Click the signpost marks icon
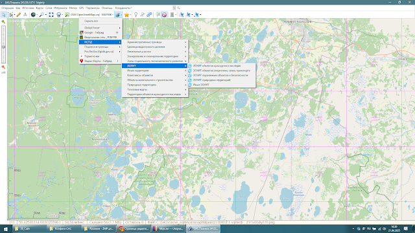Screen dimensions: 415x233 click(x=158, y=15)
